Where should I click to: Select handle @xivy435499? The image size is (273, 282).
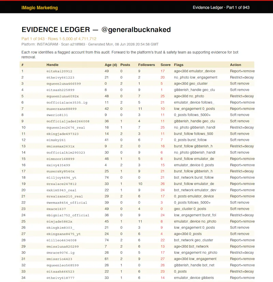click(58, 165)
